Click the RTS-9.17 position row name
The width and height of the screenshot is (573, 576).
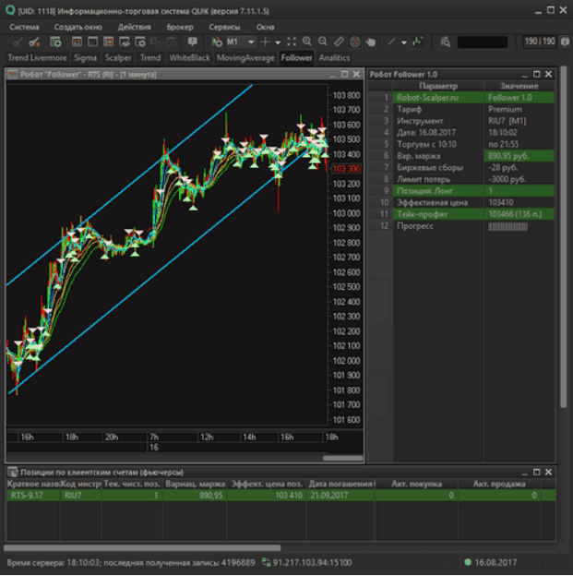(33, 496)
